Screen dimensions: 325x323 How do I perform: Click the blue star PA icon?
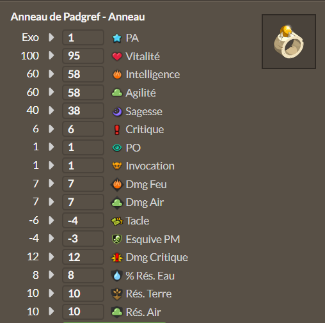pyautogui.click(x=117, y=38)
